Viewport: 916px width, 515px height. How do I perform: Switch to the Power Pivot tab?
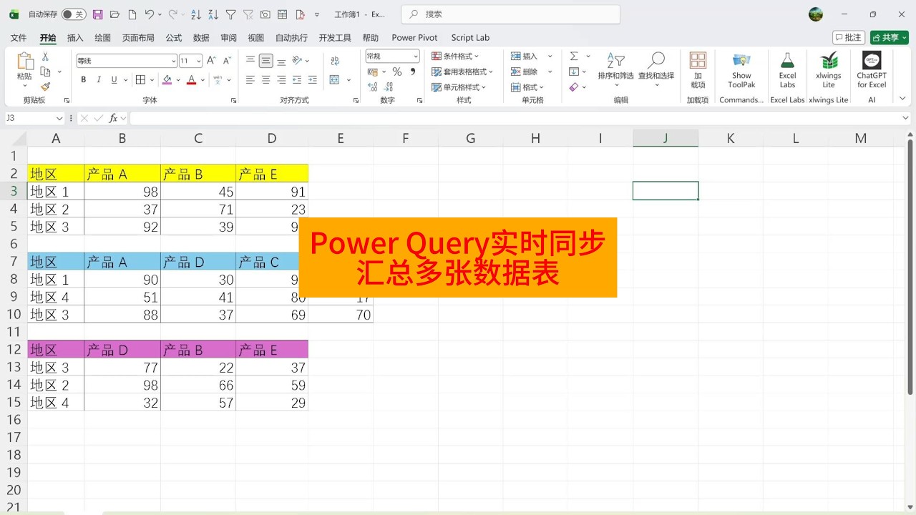pyautogui.click(x=414, y=38)
